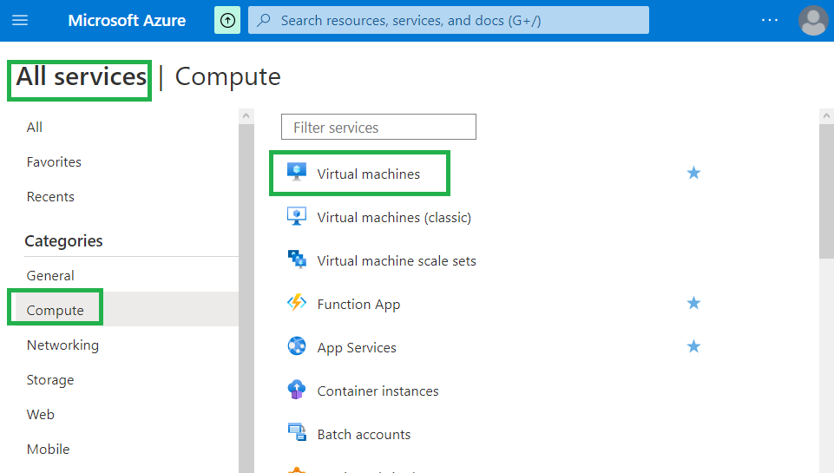The width and height of the screenshot is (834, 473).
Task: Toggle favorite star for Virtual machines
Action: [693, 173]
